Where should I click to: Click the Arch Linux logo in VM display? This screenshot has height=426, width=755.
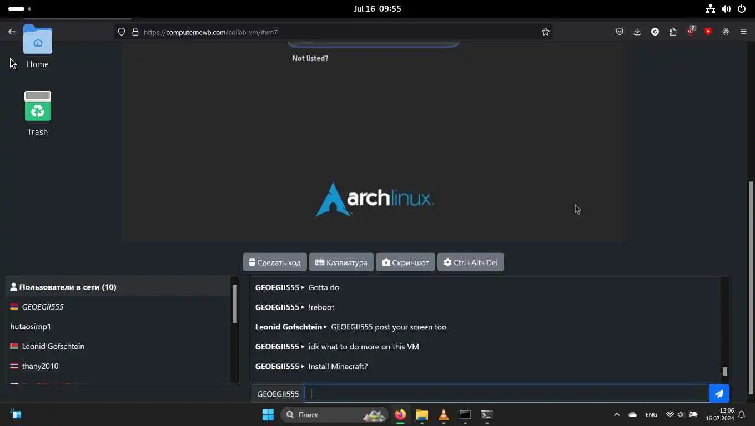[x=375, y=199]
